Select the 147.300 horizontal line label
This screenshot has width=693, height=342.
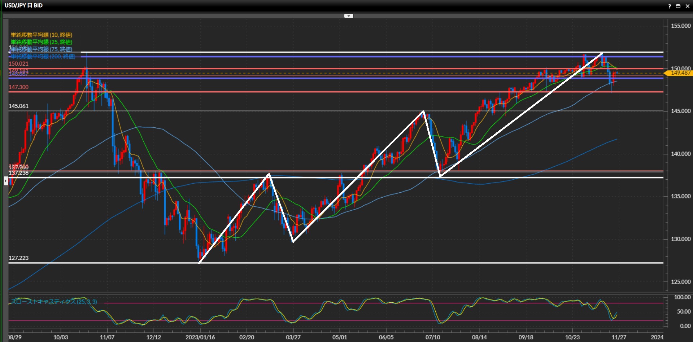[x=18, y=87]
